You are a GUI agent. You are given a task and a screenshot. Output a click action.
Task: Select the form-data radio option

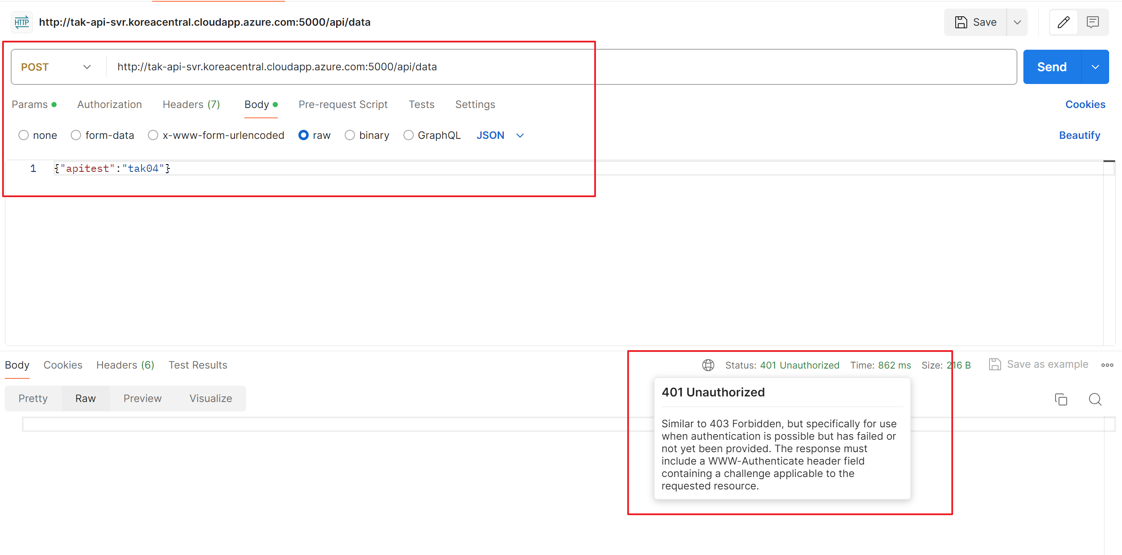pos(76,135)
